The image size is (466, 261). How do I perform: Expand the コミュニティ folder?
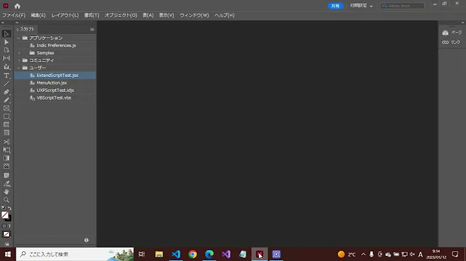(x=19, y=61)
